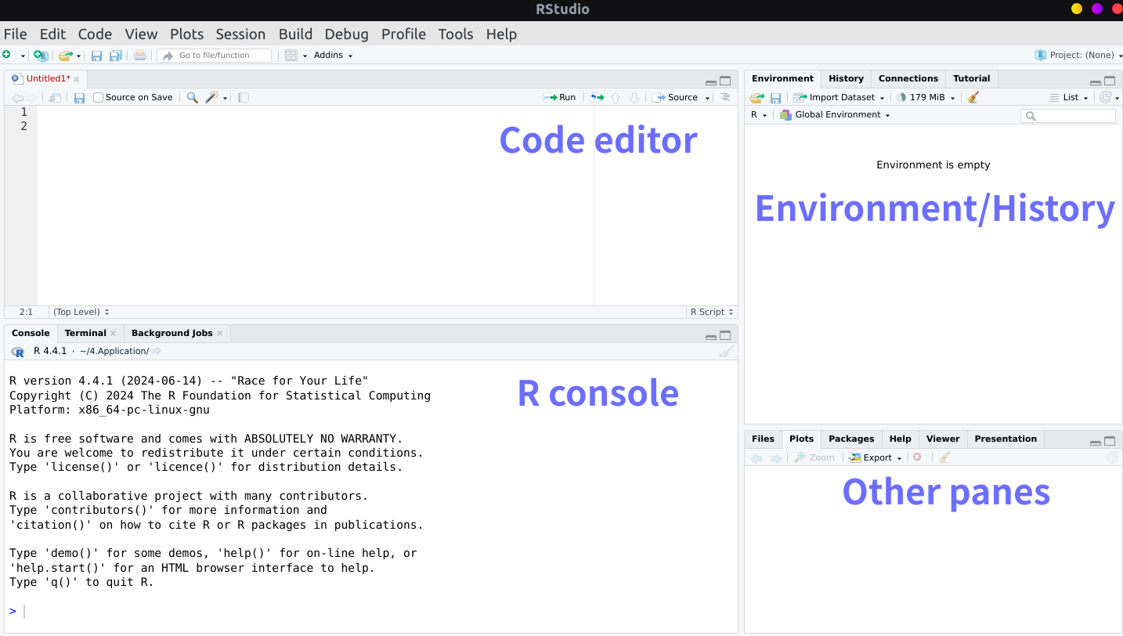Click the broom icon to clear Environment objects
The width and height of the screenshot is (1123, 636).
click(973, 97)
